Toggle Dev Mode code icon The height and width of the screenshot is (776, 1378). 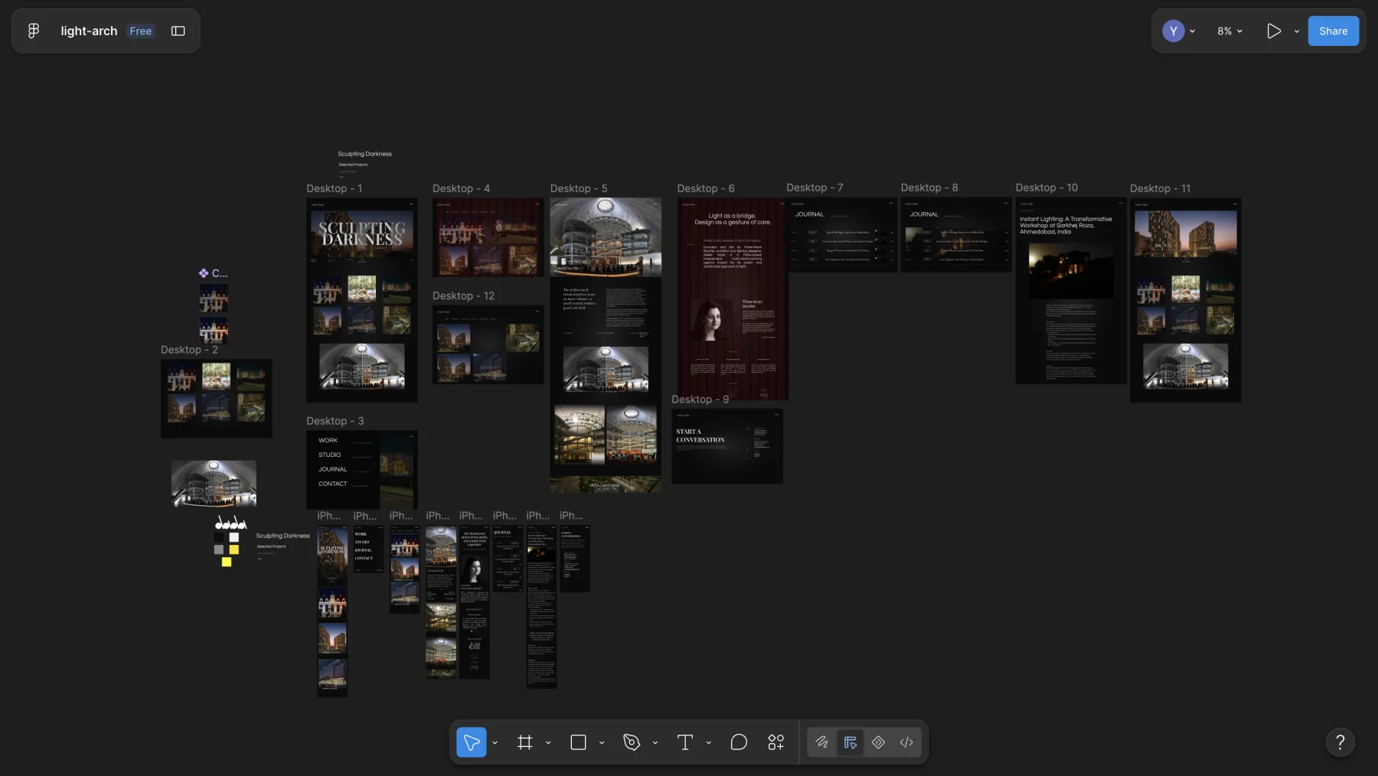pos(906,742)
